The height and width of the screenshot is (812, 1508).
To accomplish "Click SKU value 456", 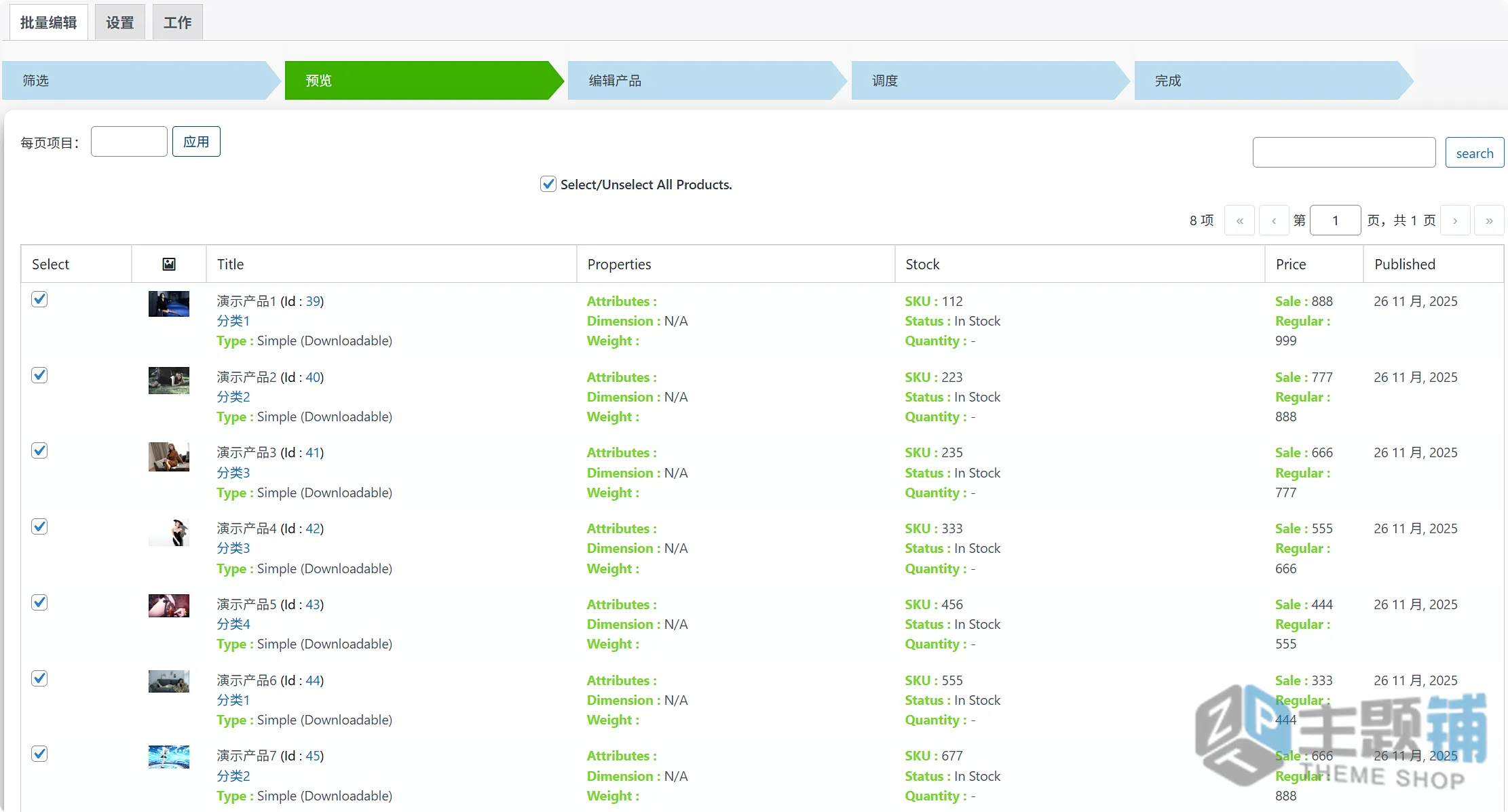I will 952,604.
